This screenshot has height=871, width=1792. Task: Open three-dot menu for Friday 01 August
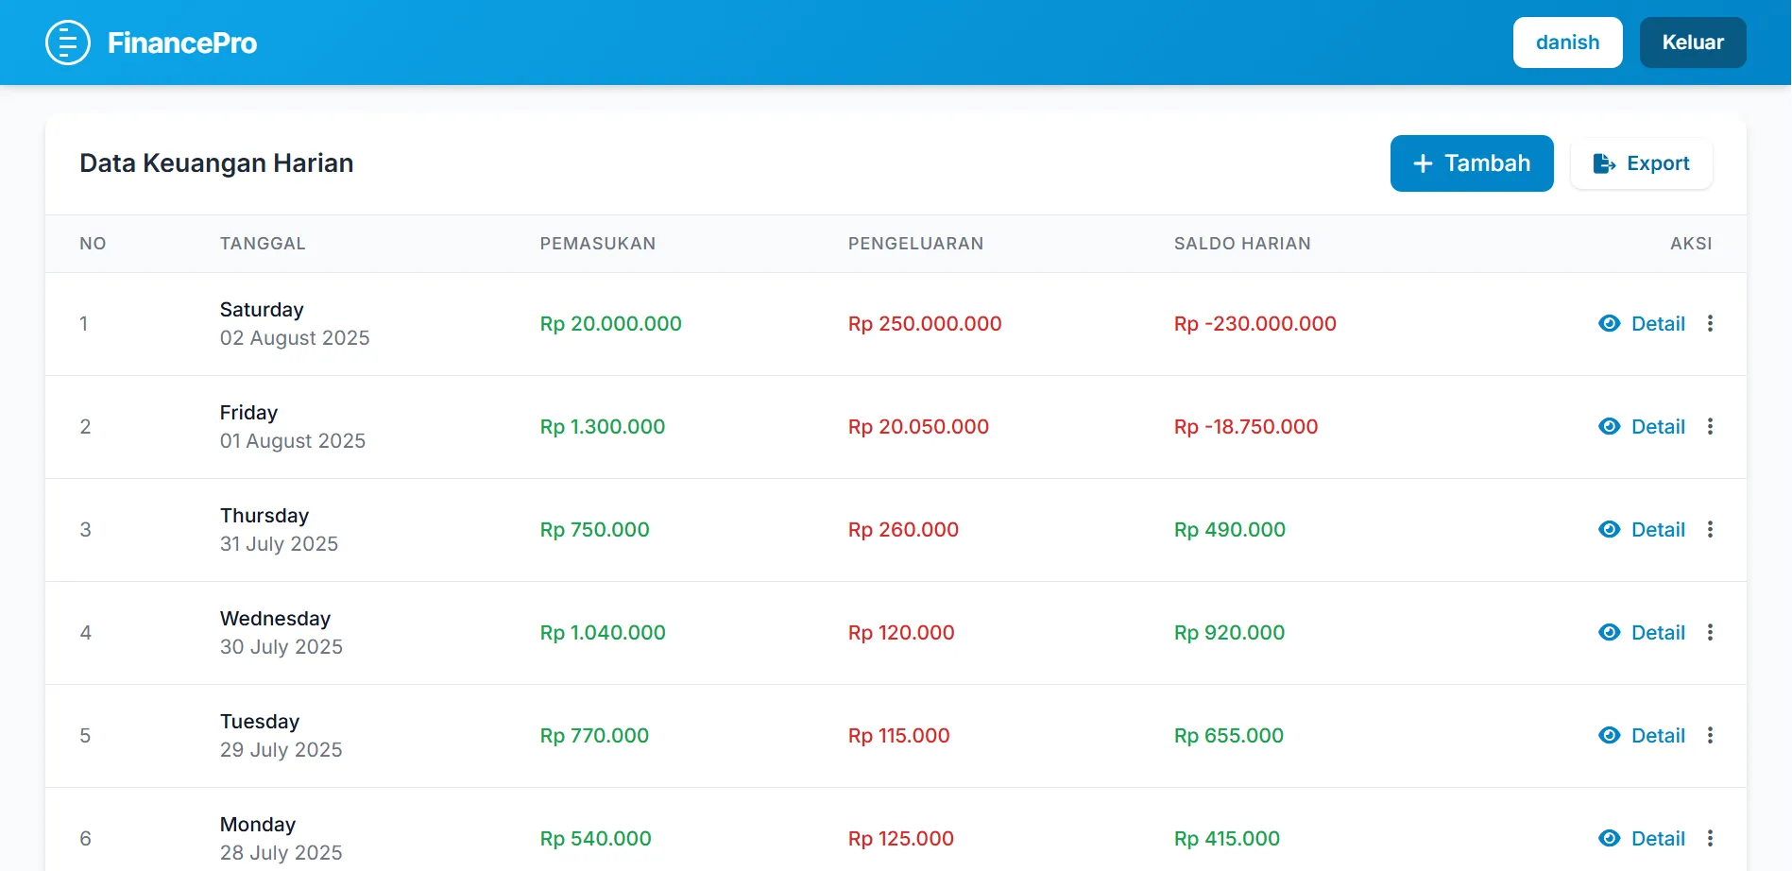(x=1710, y=427)
